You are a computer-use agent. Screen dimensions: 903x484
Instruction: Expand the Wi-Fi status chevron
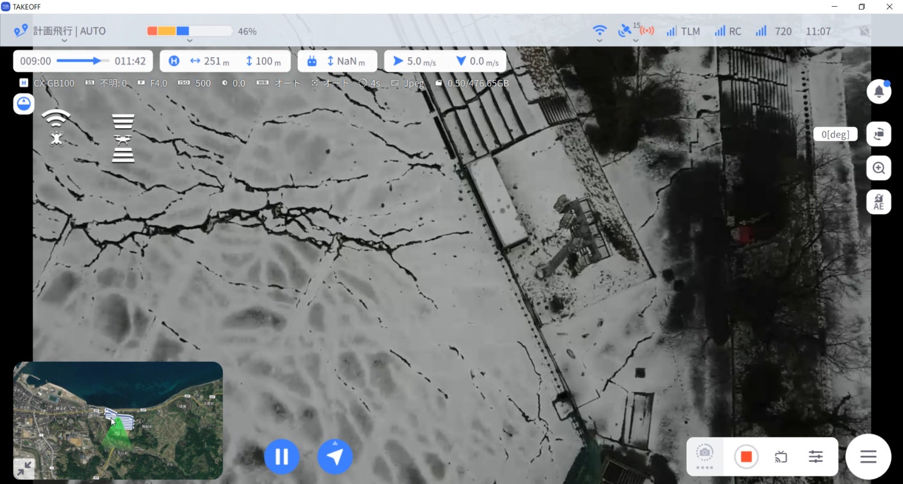point(600,41)
